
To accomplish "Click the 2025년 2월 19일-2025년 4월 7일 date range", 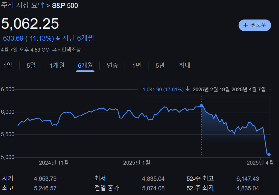I will click(229, 90).
